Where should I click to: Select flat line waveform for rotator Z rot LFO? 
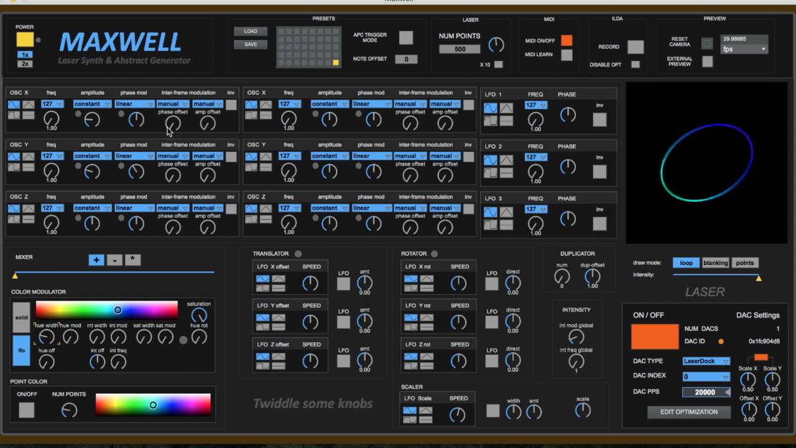coord(426,365)
